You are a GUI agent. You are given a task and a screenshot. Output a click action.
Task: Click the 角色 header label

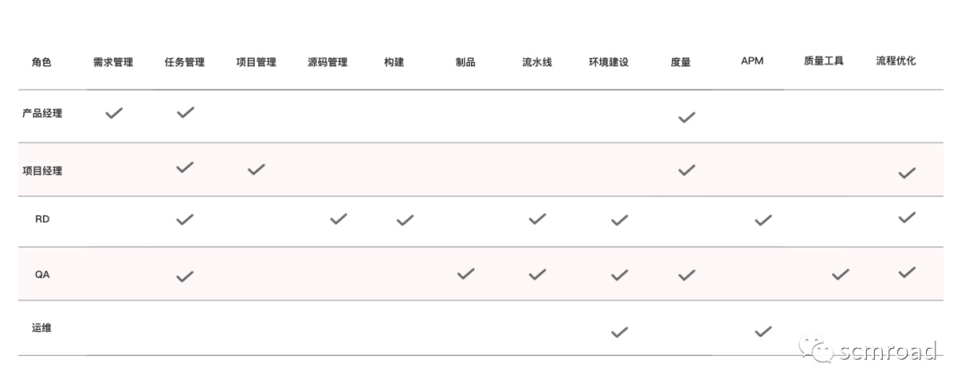point(41,63)
